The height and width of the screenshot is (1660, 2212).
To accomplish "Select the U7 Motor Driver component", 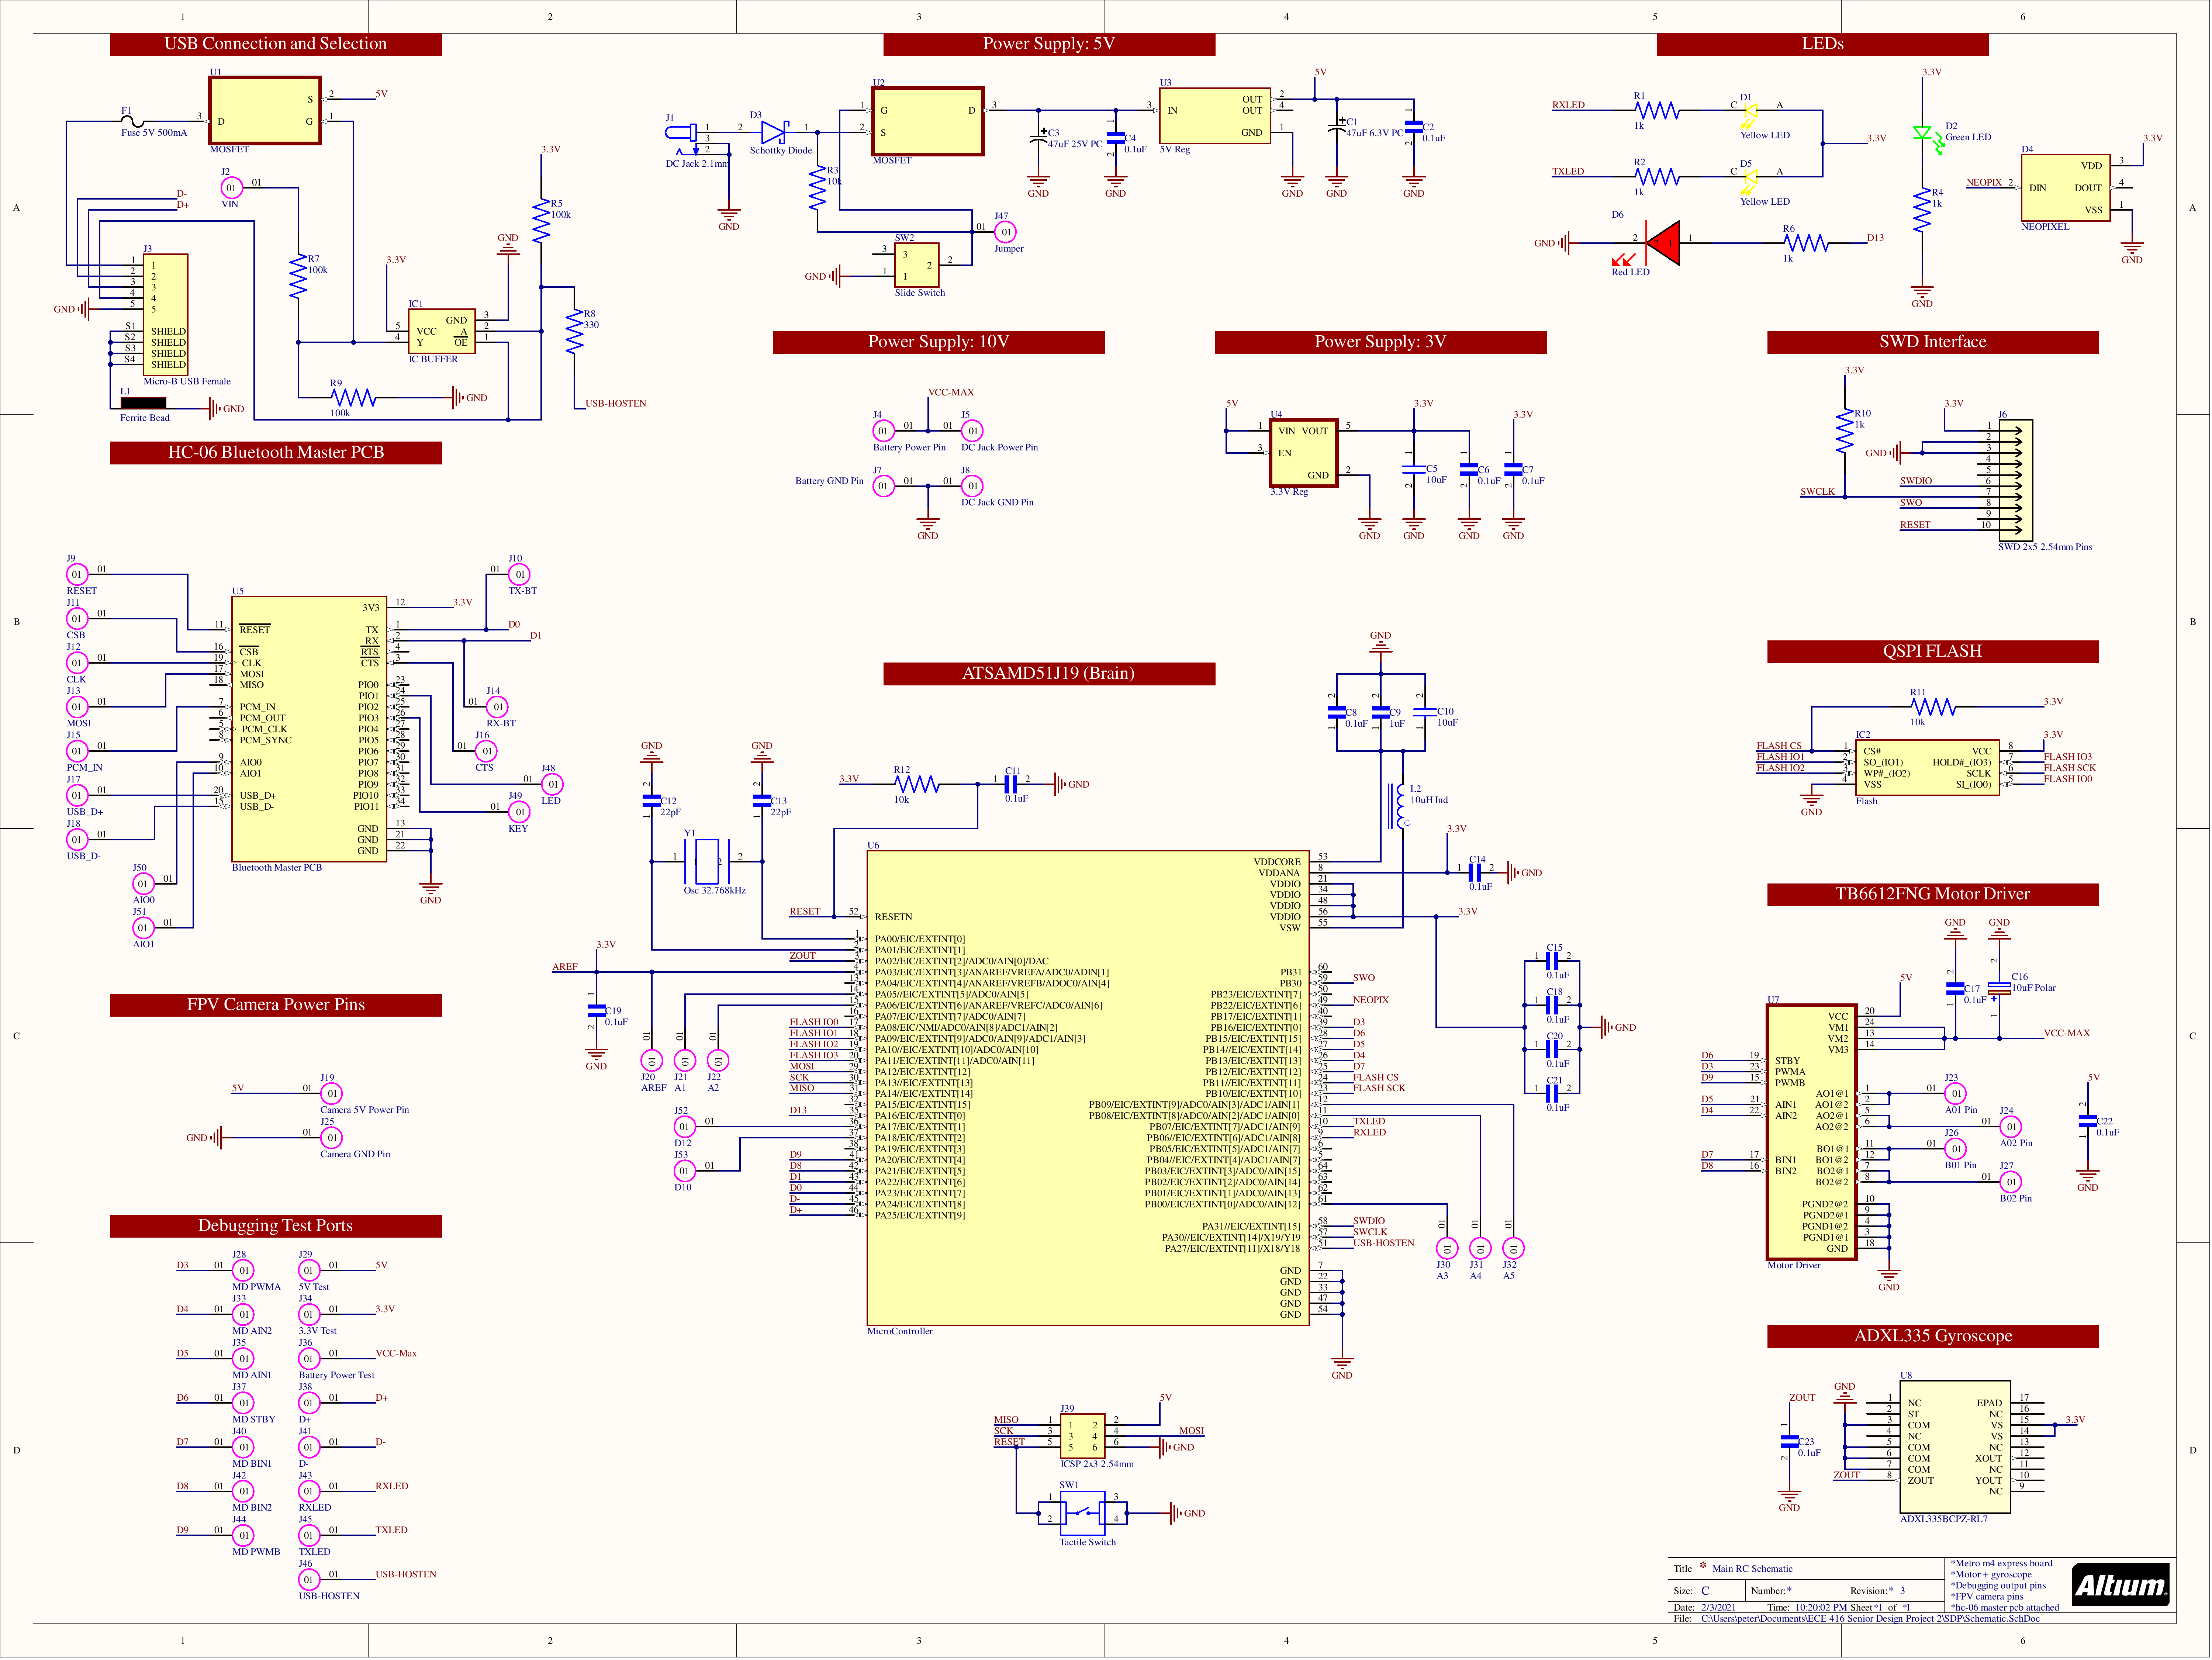I will tap(1812, 1133).
